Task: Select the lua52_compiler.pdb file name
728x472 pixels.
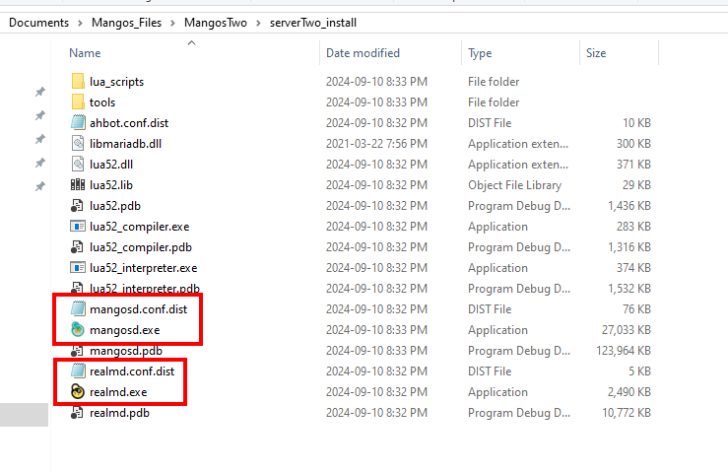Action: [x=141, y=247]
